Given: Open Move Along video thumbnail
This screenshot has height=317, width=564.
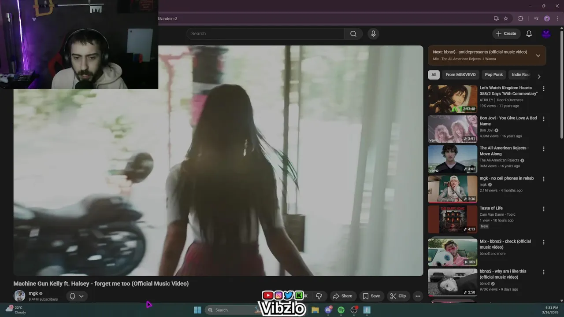Looking at the screenshot, I should [453, 159].
